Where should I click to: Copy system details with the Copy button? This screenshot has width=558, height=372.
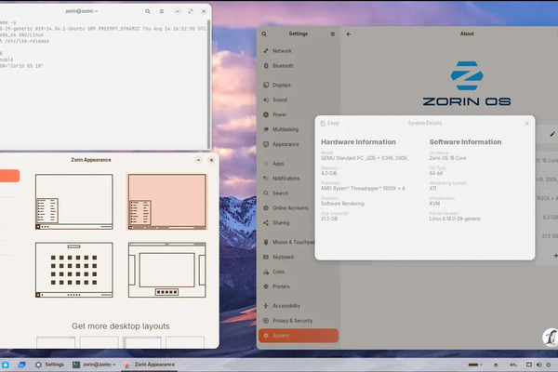click(x=330, y=123)
